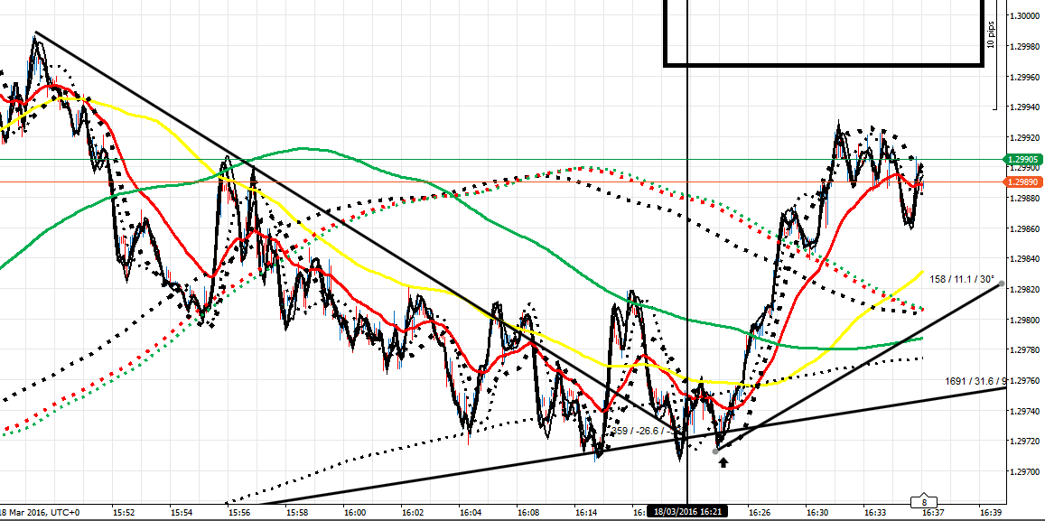The height and width of the screenshot is (521, 1045).
Task: Click the up arrow buy marker below candles
Action: point(723,462)
